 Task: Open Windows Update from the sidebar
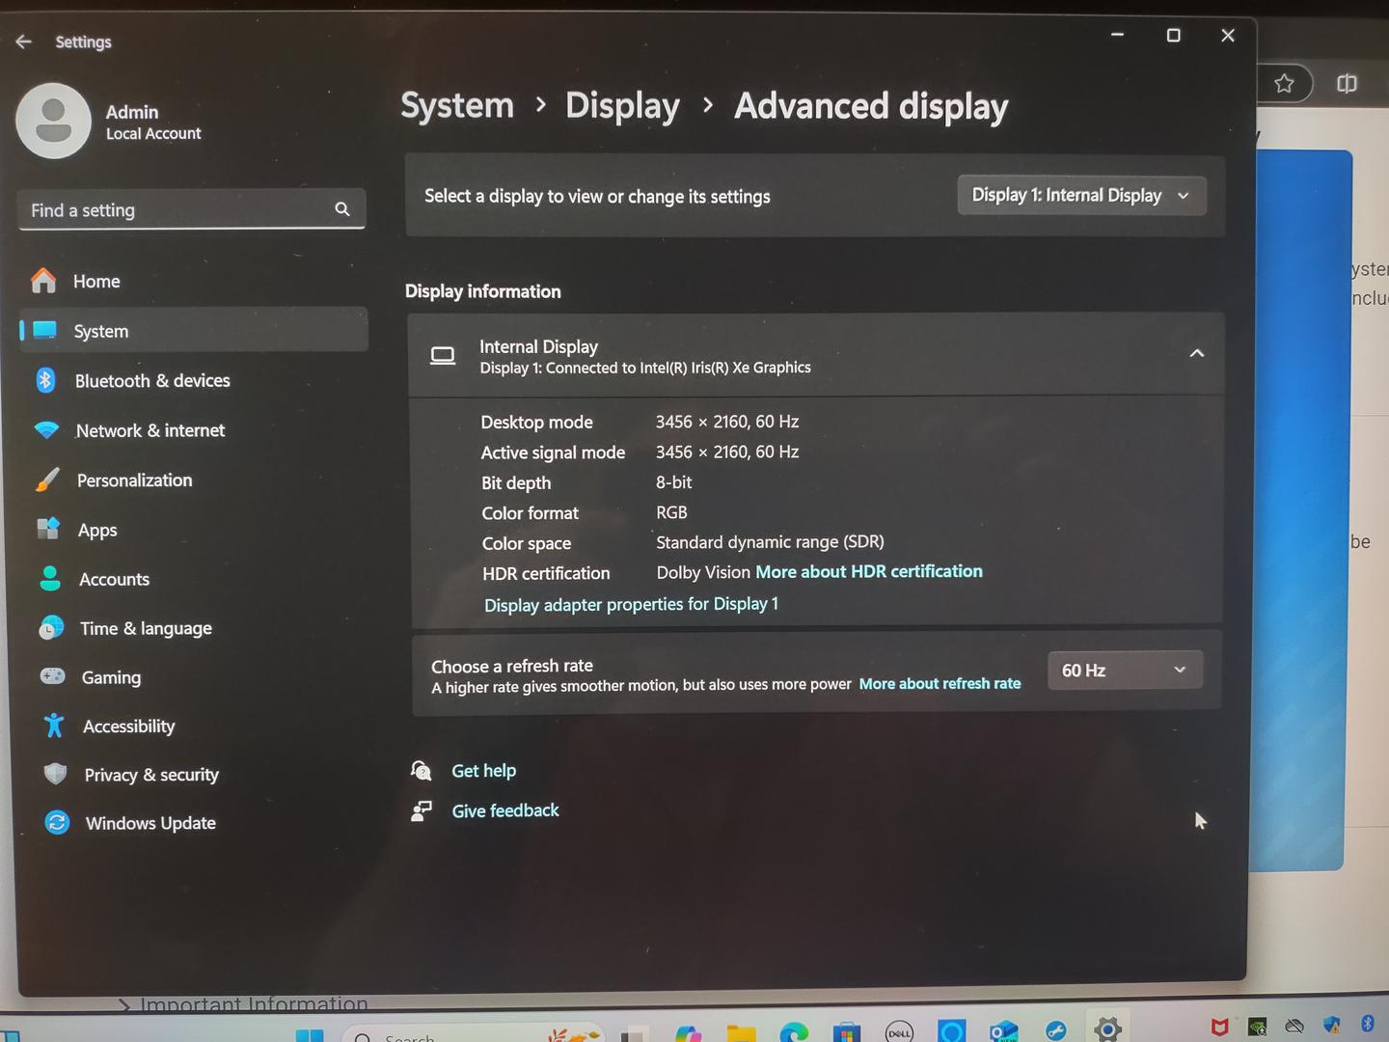(150, 823)
